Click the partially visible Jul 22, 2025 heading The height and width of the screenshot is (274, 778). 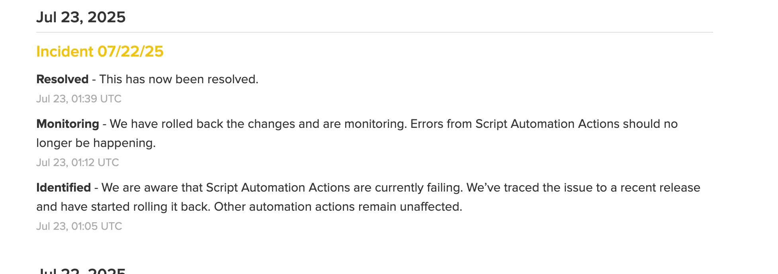click(81, 270)
